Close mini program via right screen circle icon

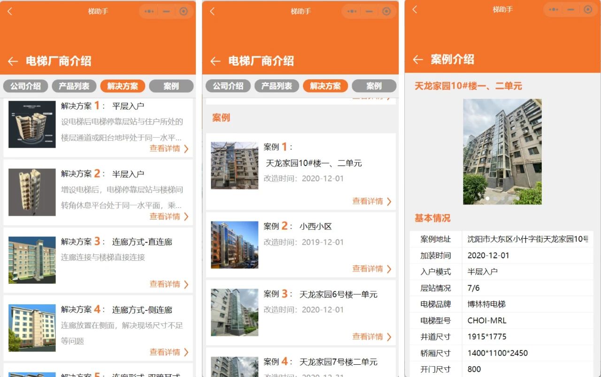click(588, 9)
